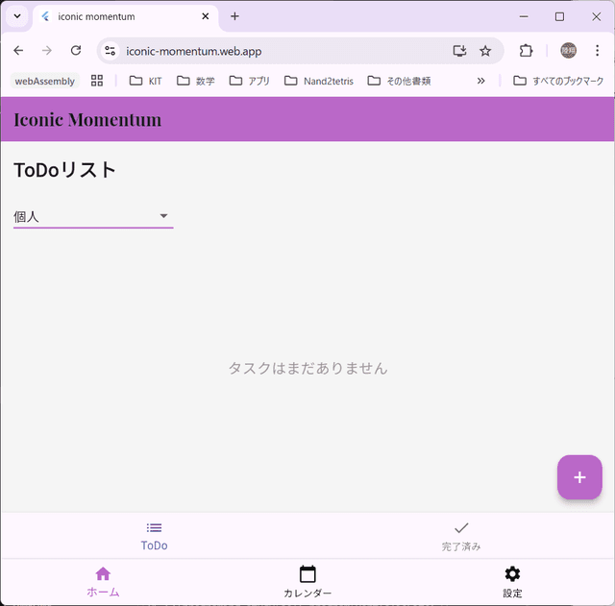Open the apps grid shortcut in bookmarks bar
The width and height of the screenshot is (615, 606).
(x=97, y=81)
